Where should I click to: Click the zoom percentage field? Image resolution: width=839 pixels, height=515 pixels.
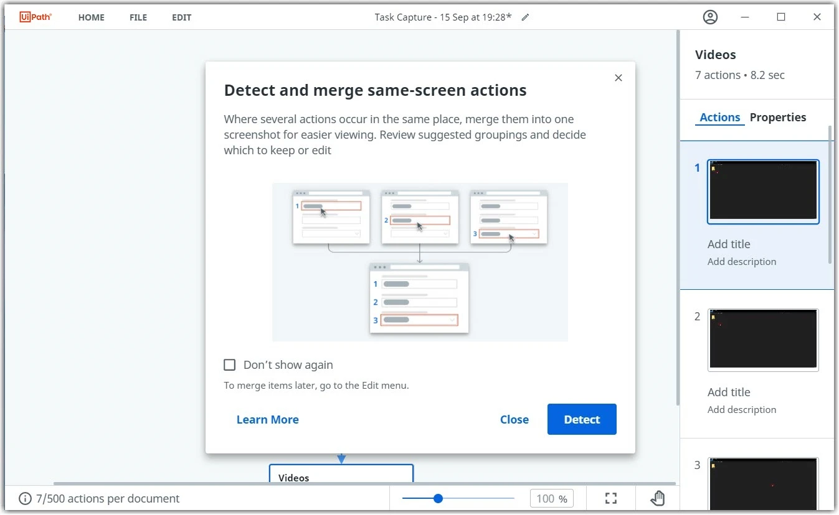[x=551, y=498]
